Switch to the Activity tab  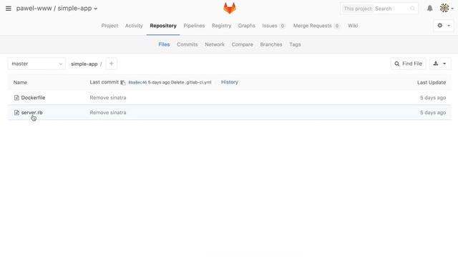pos(134,26)
